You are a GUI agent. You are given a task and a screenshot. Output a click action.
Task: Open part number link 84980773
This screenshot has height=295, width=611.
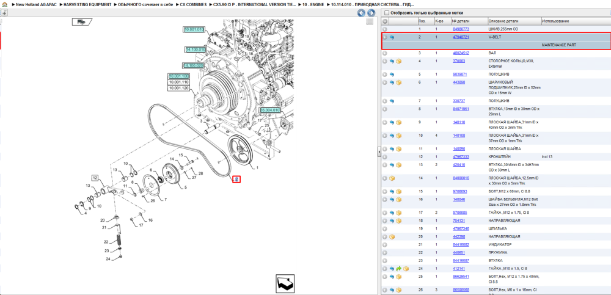[461, 29]
